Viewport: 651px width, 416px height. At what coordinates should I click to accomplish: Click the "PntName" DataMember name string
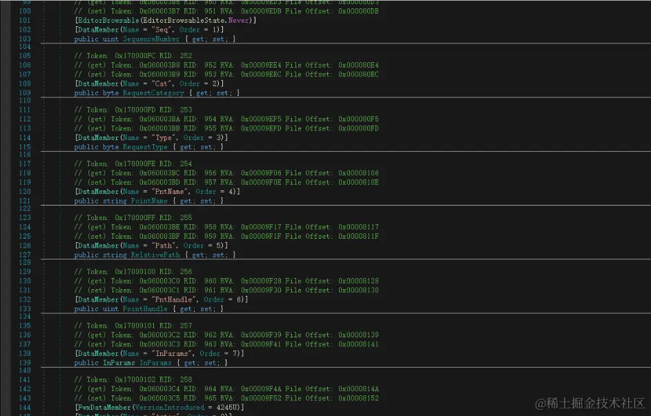[169, 192]
